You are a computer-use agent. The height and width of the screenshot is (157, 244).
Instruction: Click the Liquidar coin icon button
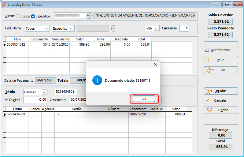[x=221, y=91]
